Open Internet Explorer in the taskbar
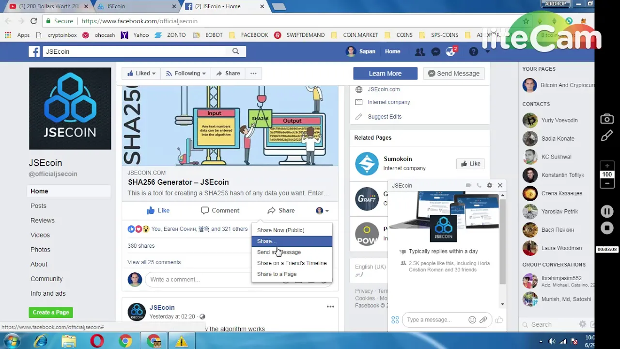The image size is (620, 349). click(x=41, y=341)
